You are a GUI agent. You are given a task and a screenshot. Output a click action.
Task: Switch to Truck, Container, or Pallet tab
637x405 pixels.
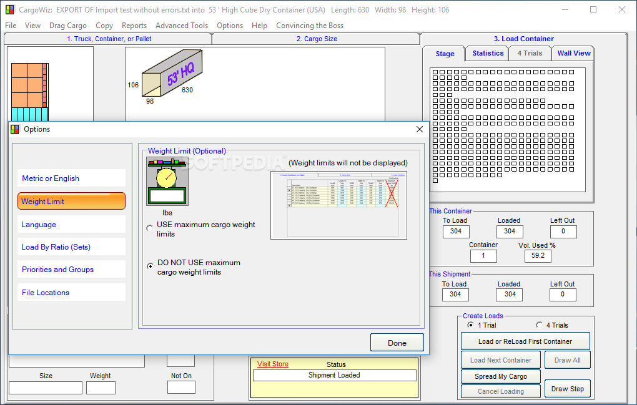click(109, 39)
